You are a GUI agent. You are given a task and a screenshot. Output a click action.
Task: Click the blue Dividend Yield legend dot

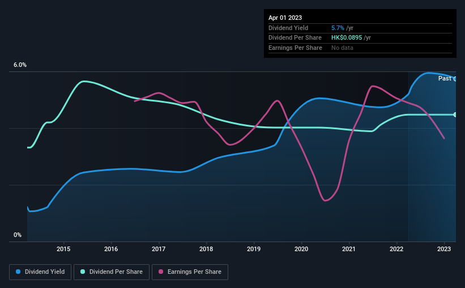18,272
